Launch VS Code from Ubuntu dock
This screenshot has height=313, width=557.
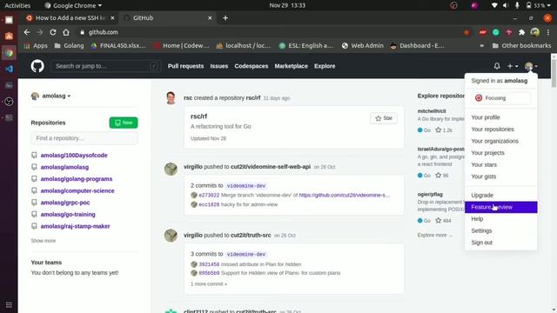click(x=9, y=69)
